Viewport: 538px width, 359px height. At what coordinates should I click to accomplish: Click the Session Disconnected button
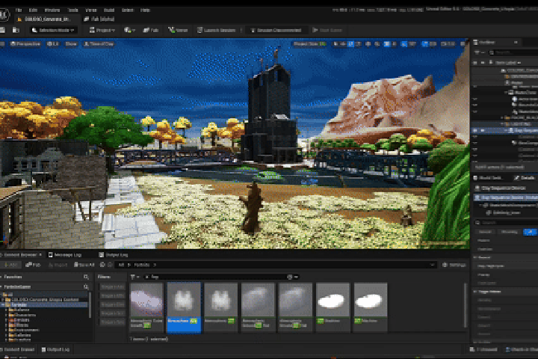point(276,30)
